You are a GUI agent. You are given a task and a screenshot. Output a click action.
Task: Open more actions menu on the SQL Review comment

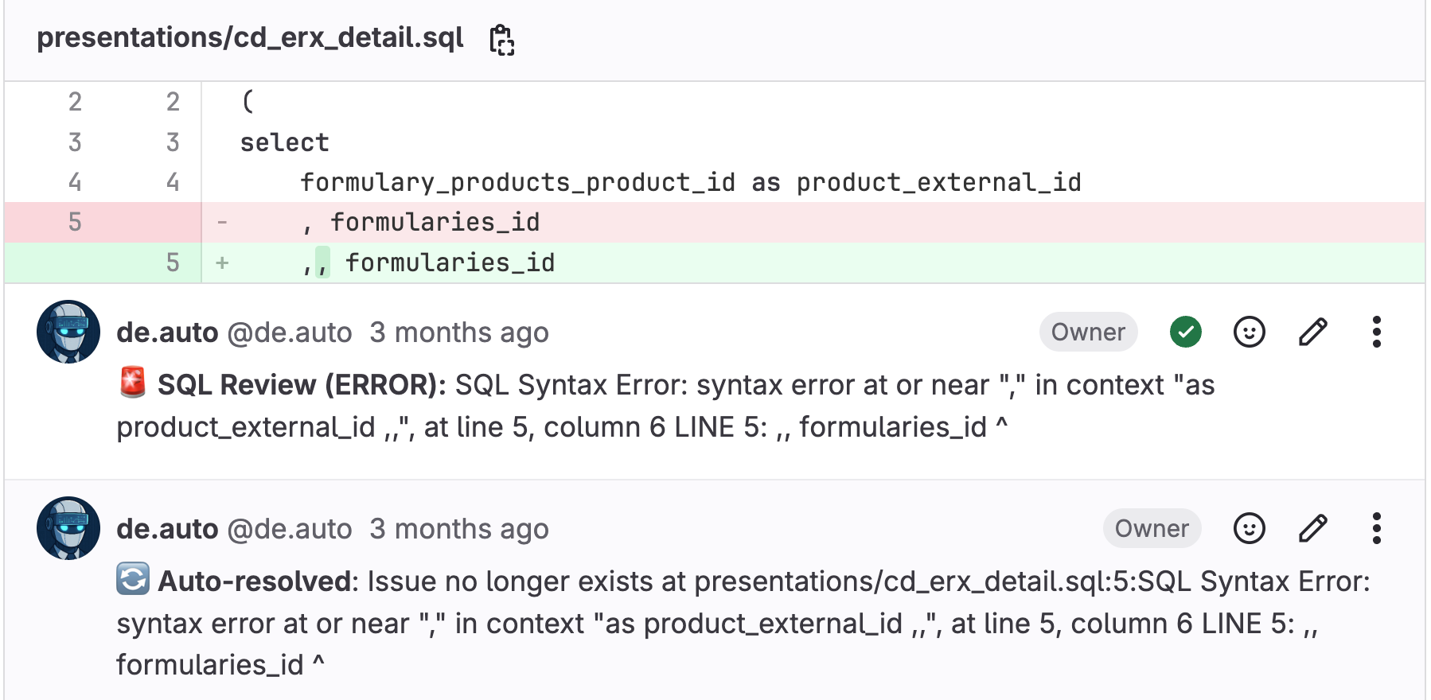click(x=1376, y=332)
